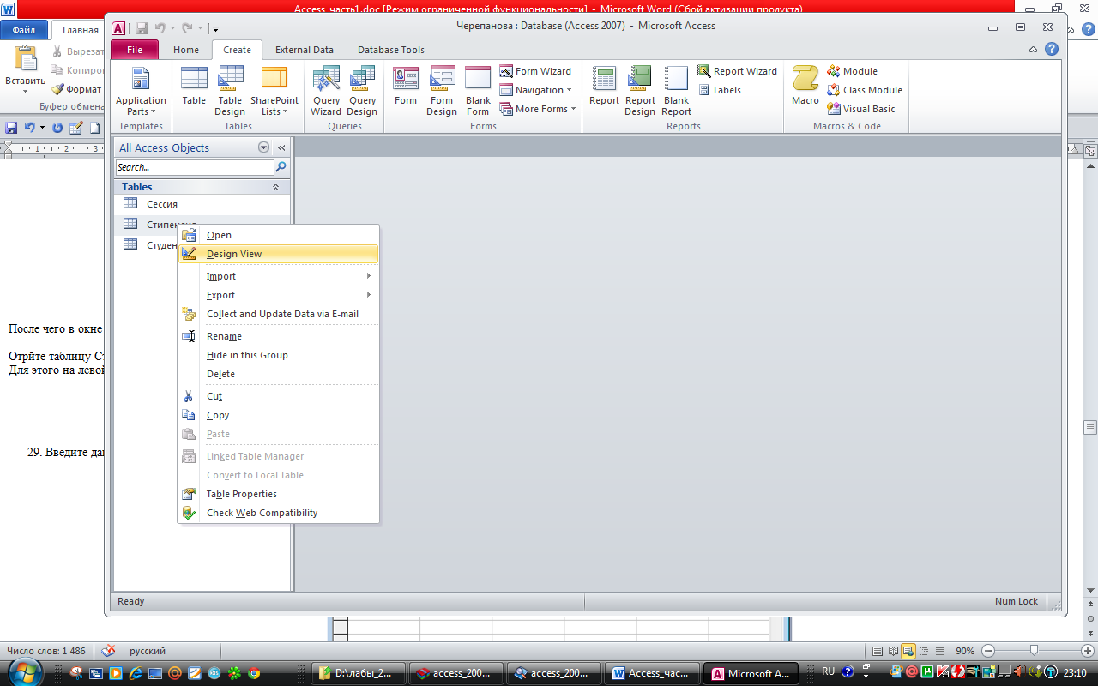
Task: Open Report Design
Action: point(640,91)
